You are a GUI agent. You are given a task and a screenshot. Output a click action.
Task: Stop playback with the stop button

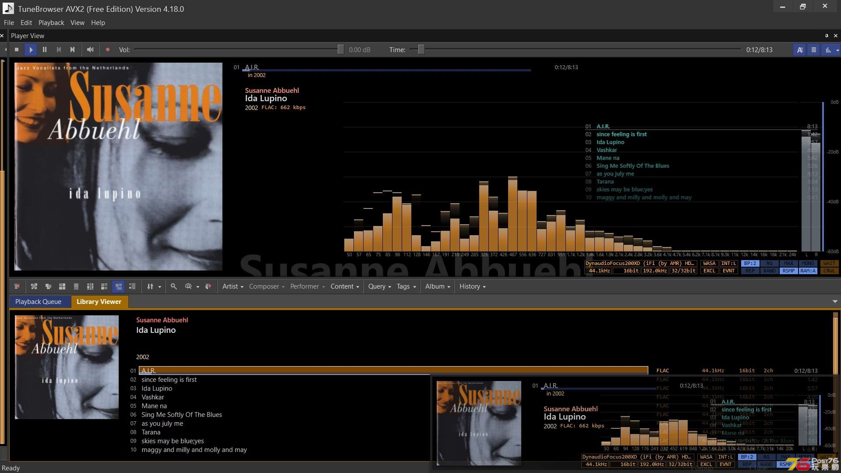17,49
